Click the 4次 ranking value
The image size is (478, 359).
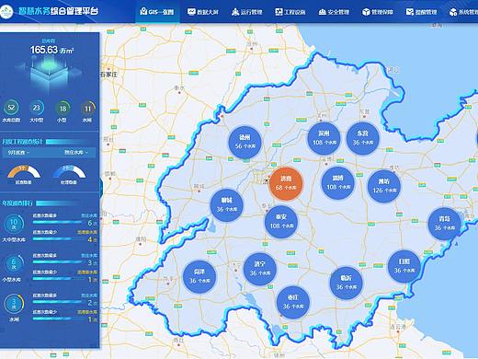pyautogui.click(x=92, y=239)
